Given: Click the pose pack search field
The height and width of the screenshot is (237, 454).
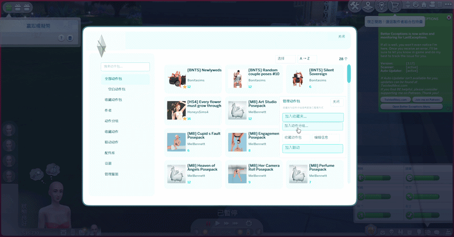Looking at the screenshot, I should point(125,66).
